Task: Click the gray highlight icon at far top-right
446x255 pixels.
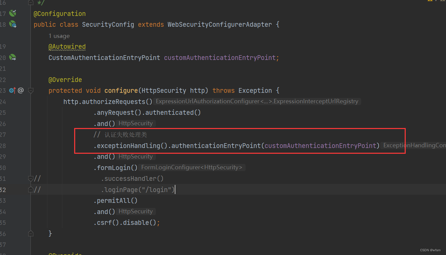Action: click(x=442, y=1)
